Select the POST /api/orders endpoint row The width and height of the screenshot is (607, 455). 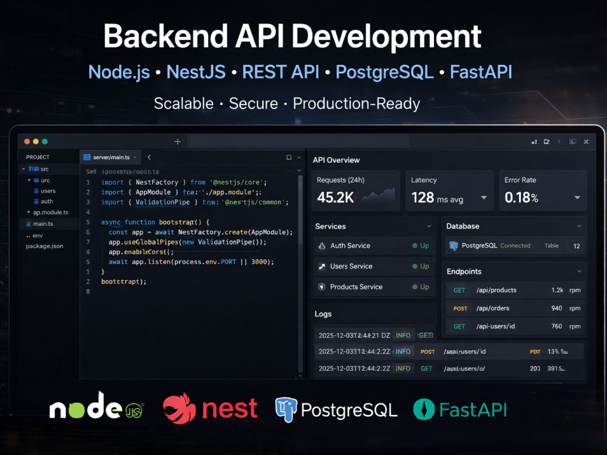click(515, 308)
